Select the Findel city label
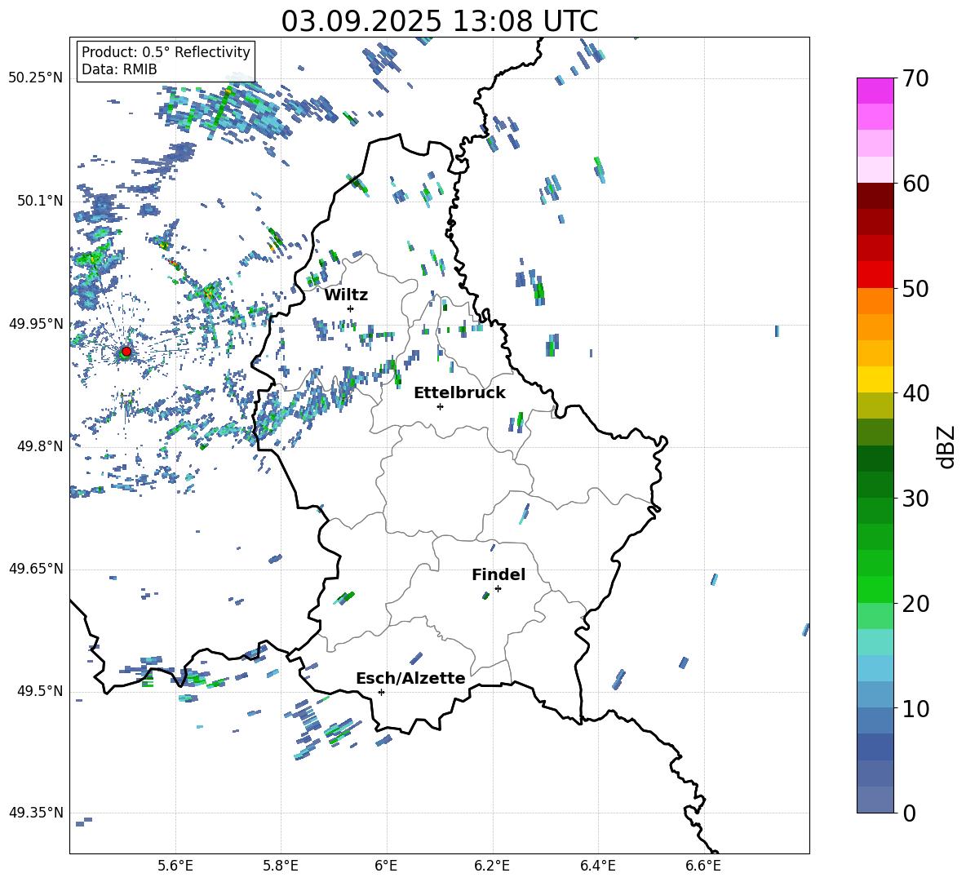 (499, 574)
